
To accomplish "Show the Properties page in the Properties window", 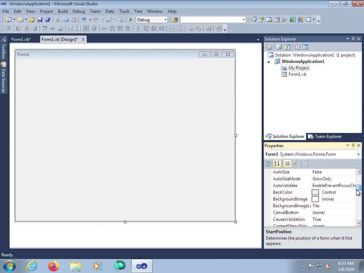I will click(x=287, y=164).
